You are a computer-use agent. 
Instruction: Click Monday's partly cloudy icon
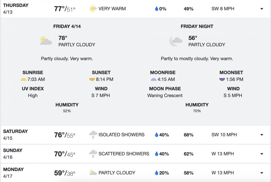[93, 173]
